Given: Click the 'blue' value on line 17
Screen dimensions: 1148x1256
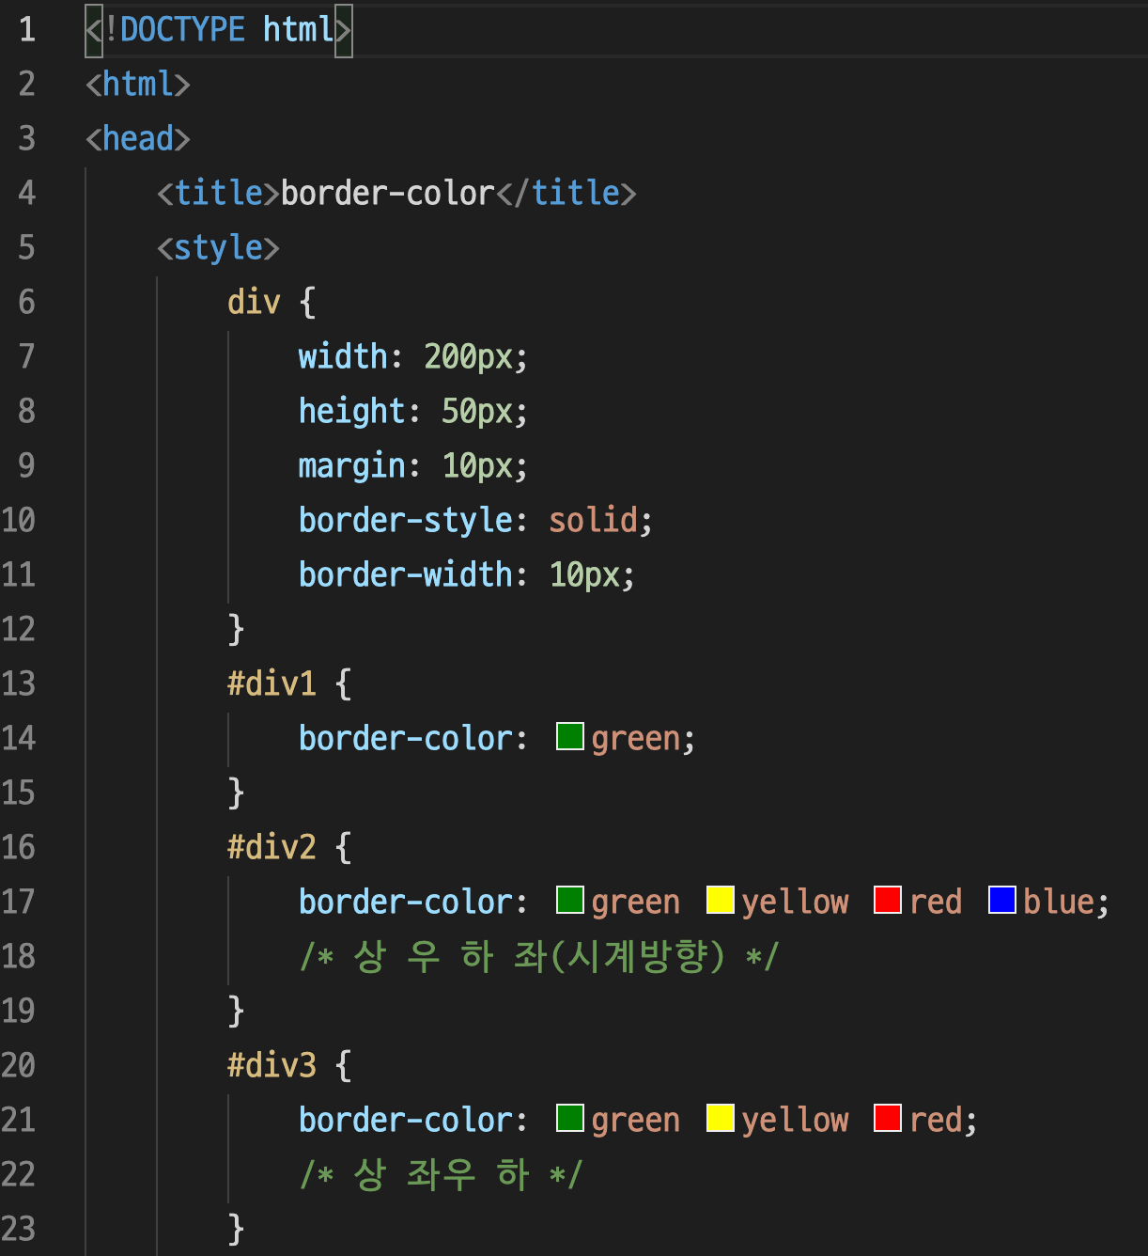Looking at the screenshot, I should coord(1059,902).
